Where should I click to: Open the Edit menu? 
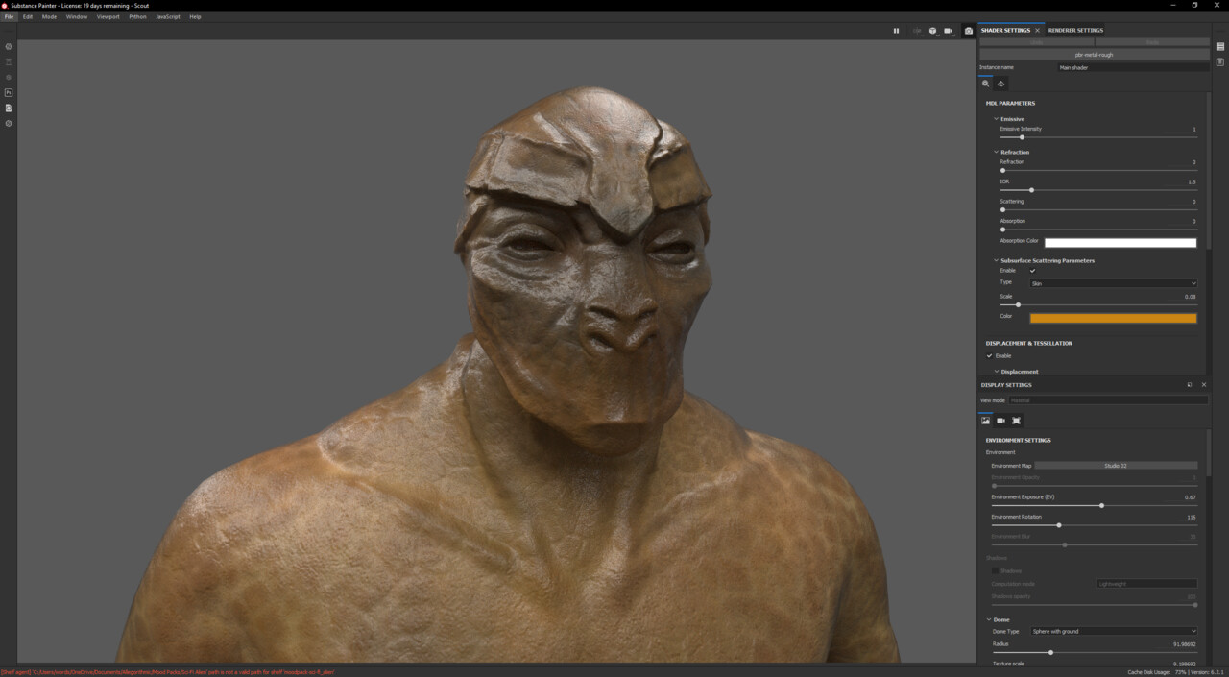pyautogui.click(x=28, y=16)
